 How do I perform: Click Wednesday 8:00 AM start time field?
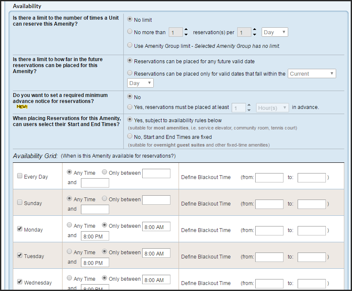pyautogui.click(x=156, y=279)
